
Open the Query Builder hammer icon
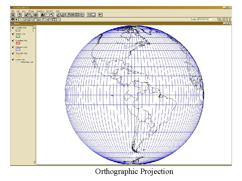52,15
